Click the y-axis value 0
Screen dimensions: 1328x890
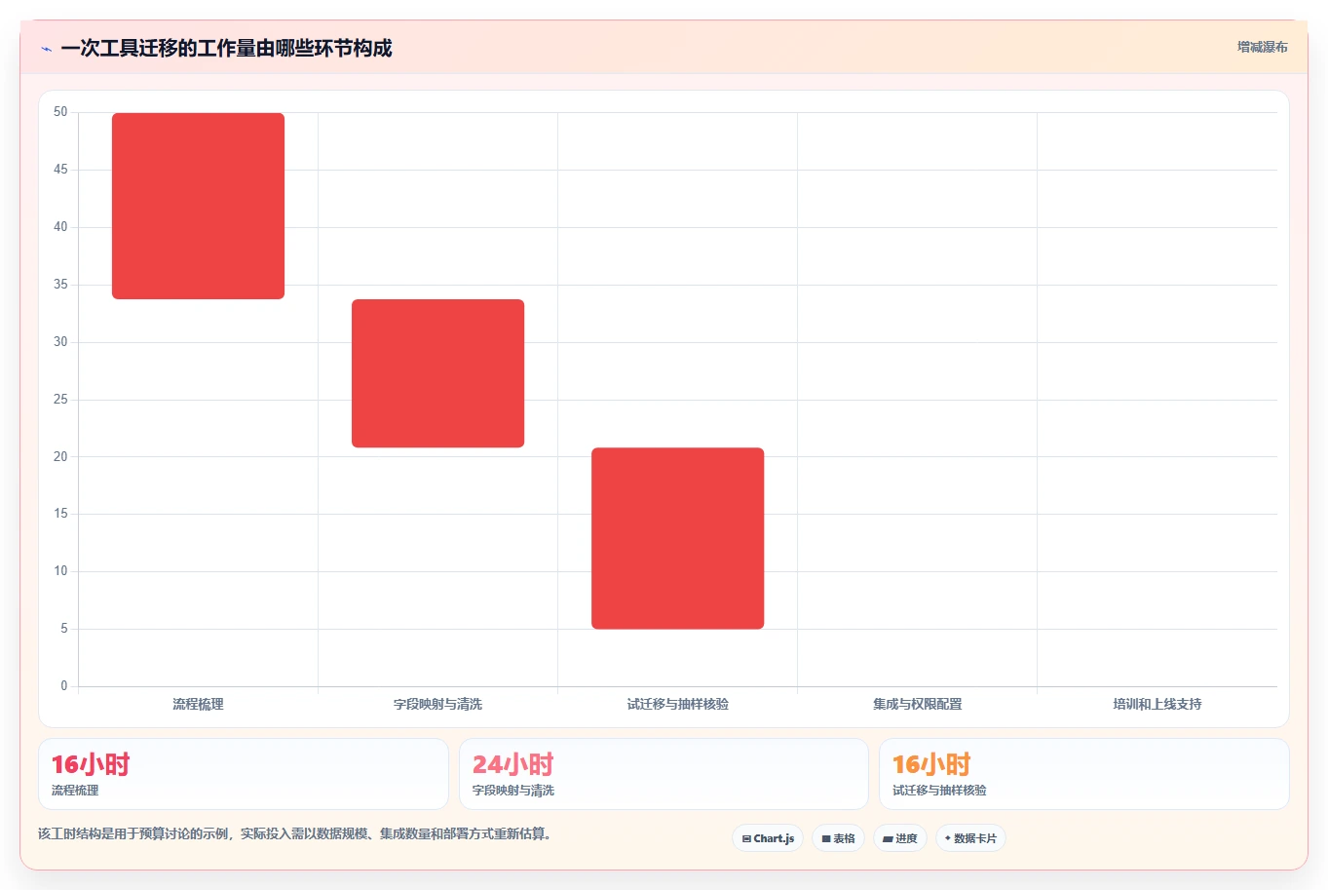click(x=64, y=686)
